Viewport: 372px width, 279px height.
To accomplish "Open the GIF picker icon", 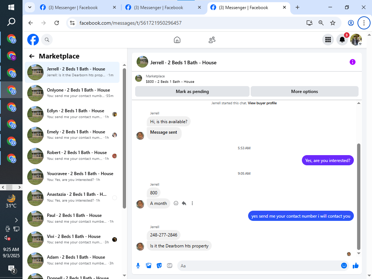I will pos(170,266).
